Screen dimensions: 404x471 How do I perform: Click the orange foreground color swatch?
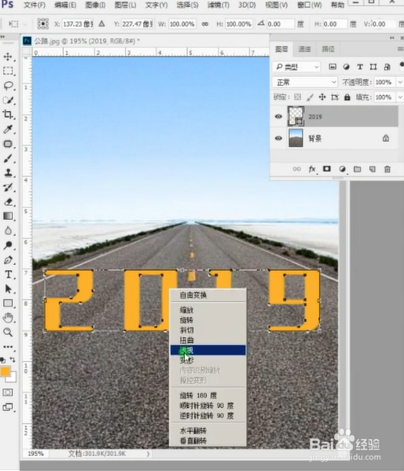point(5,371)
